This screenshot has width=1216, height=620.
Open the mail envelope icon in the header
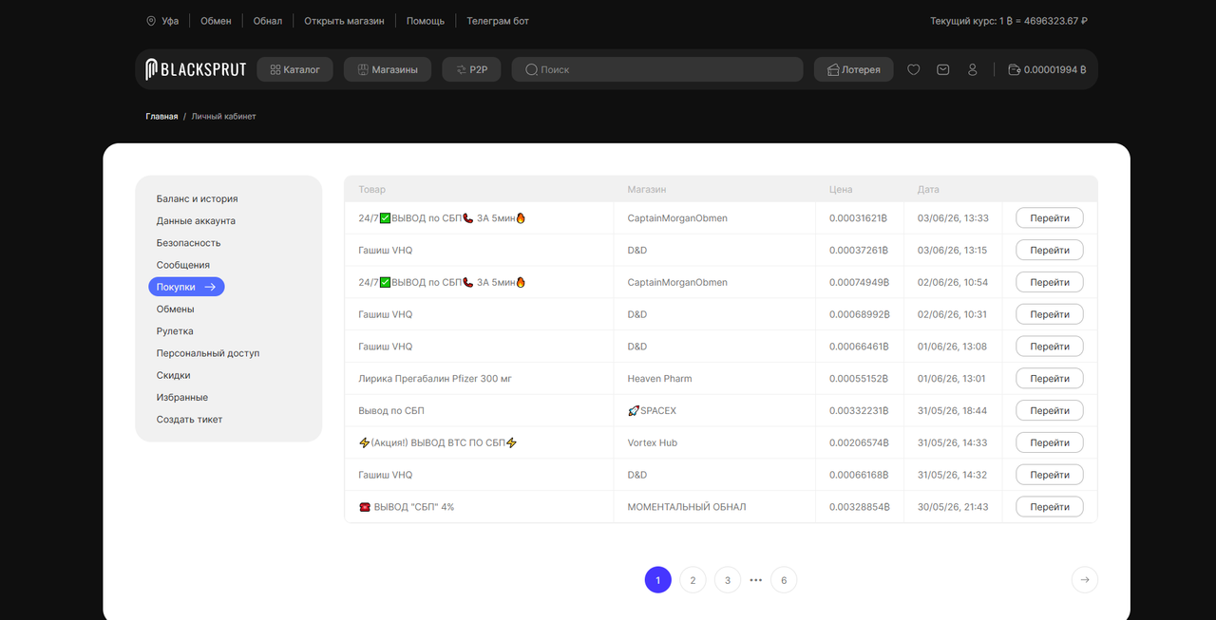click(942, 69)
